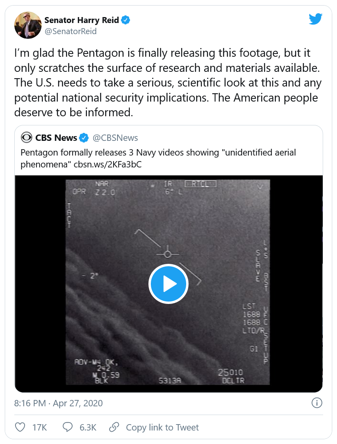
Task: Click the CBS eye logo
Action: click(27, 138)
